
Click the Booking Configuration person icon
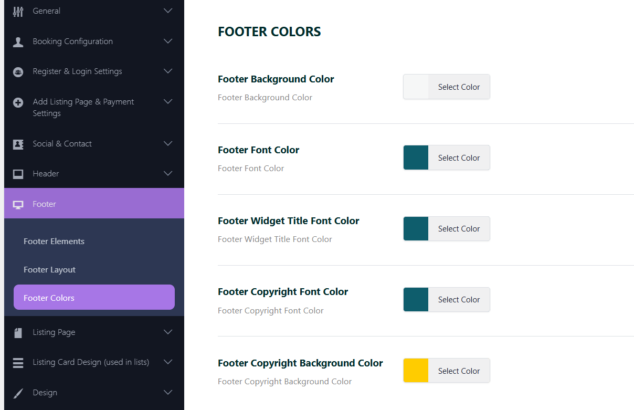pos(18,42)
